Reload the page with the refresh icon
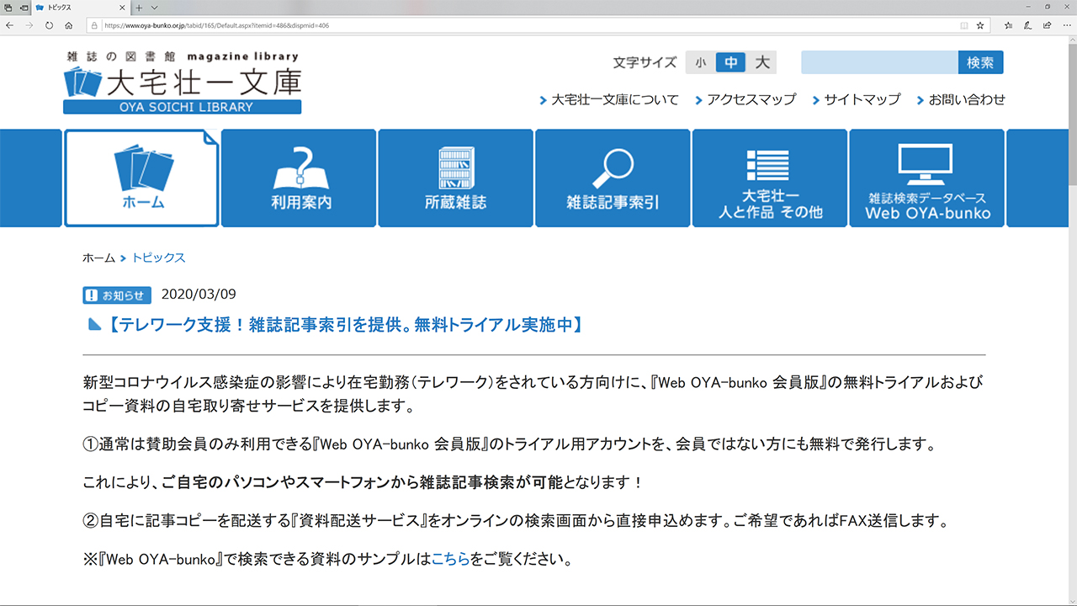1077x606 pixels. (x=49, y=25)
